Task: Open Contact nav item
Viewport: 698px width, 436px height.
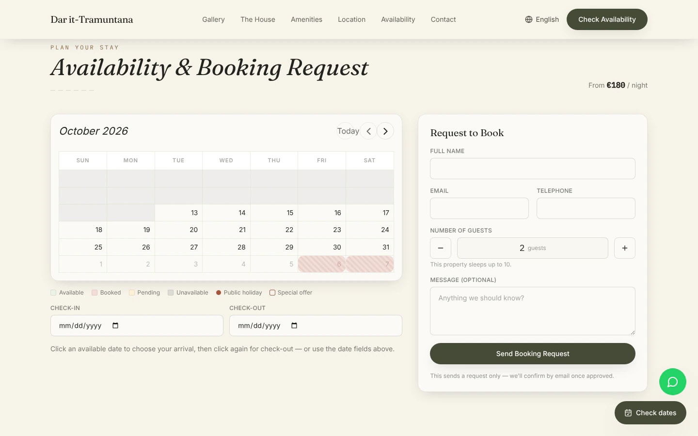Action: tap(443, 19)
